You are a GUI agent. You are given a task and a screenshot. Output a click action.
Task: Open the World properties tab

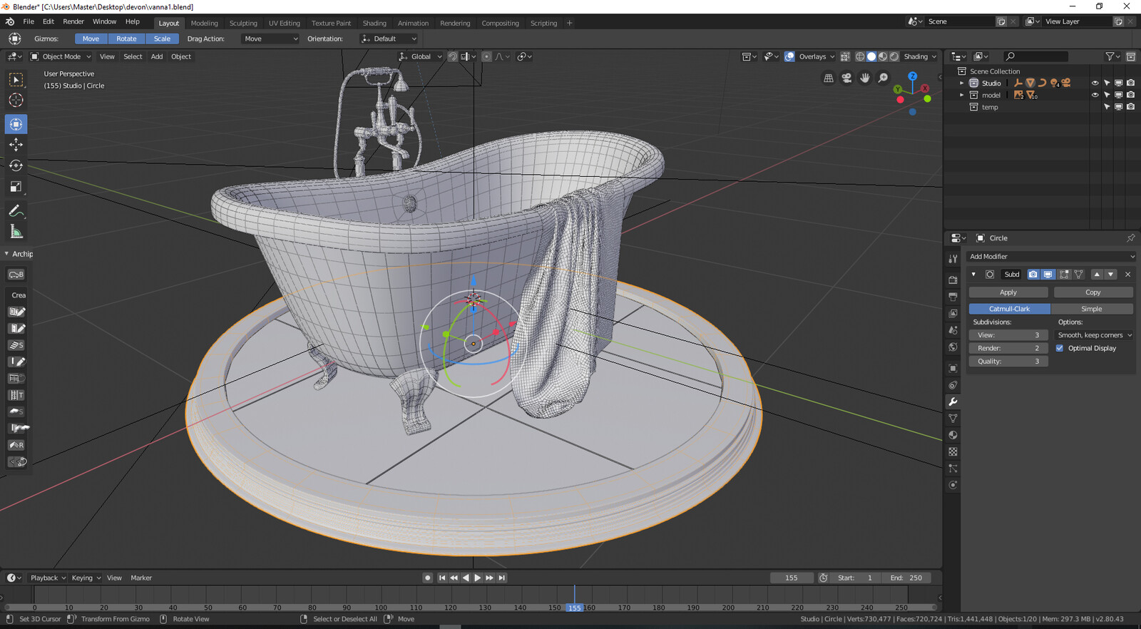[953, 347]
